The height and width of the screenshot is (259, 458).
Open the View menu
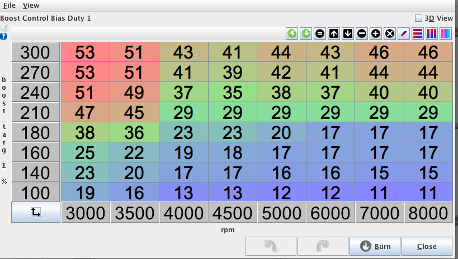31,5
